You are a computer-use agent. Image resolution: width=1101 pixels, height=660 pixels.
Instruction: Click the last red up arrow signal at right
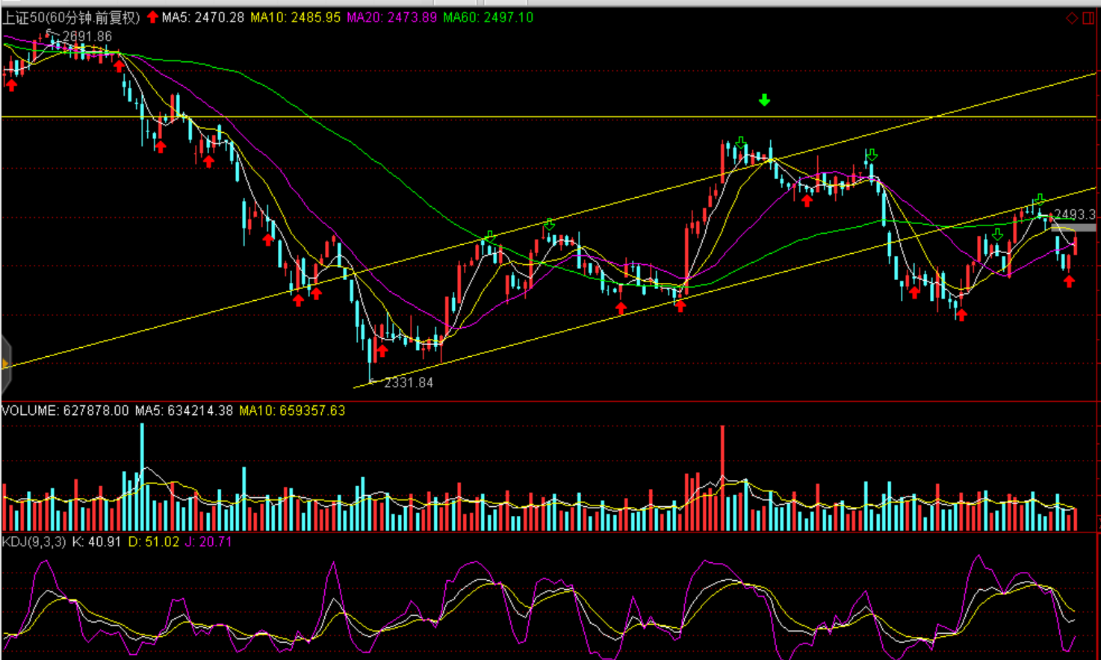pos(1069,281)
